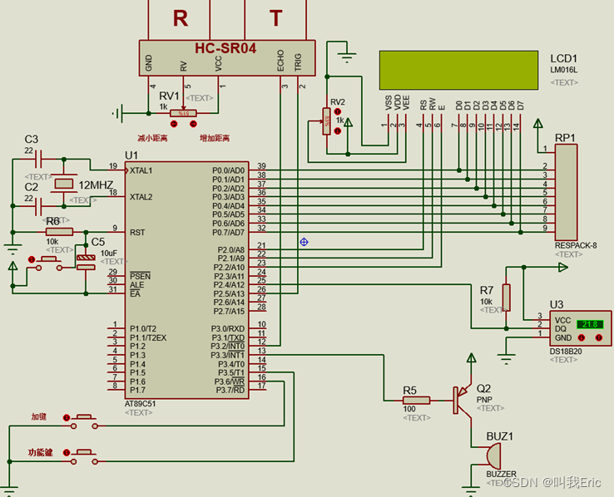Click the DS18B20 label below U3
This screenshot has width=614, height=497.
566,352
